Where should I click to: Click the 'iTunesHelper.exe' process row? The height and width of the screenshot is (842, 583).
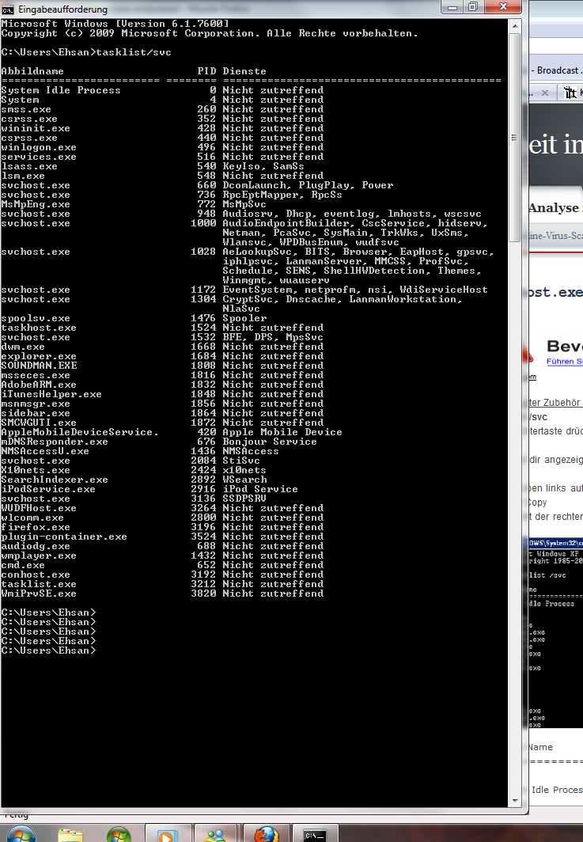[x=162, y=394]
